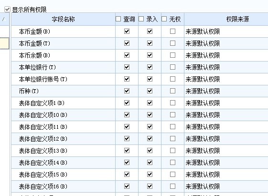Screen dimensions: 268x196
Task: Uncheck 查询 for 本币余额(B)
Action: [x=127, y=55]
